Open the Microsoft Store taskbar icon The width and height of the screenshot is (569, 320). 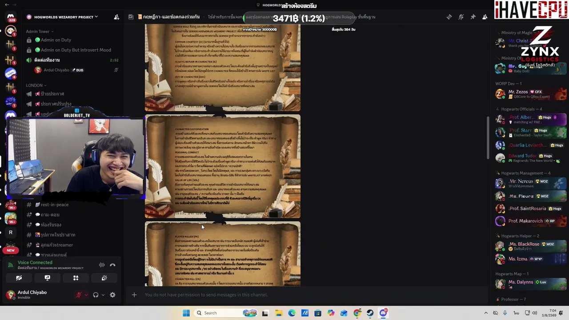coord(318,313)
